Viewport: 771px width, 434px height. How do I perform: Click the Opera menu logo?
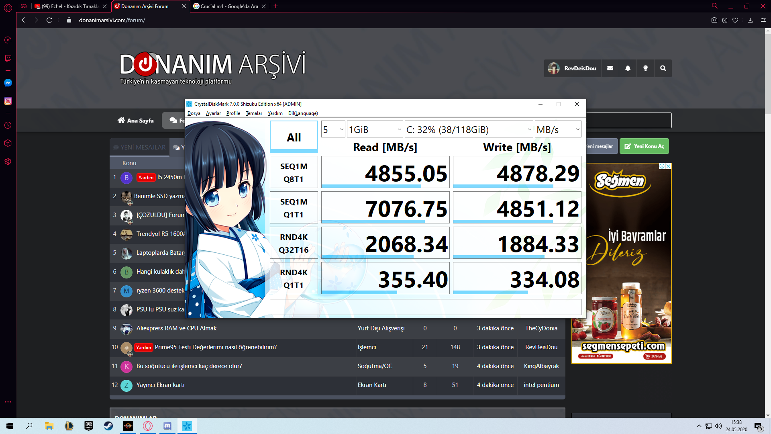[x=8, y=8]
